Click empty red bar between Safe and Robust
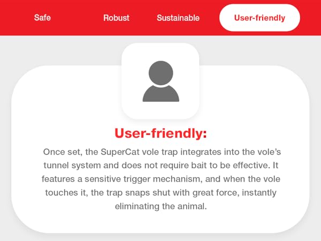The image size is (321, 241). [77, 18]
